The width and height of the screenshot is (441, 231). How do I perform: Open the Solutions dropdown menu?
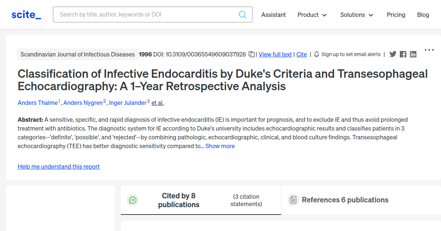click(356, 15)
